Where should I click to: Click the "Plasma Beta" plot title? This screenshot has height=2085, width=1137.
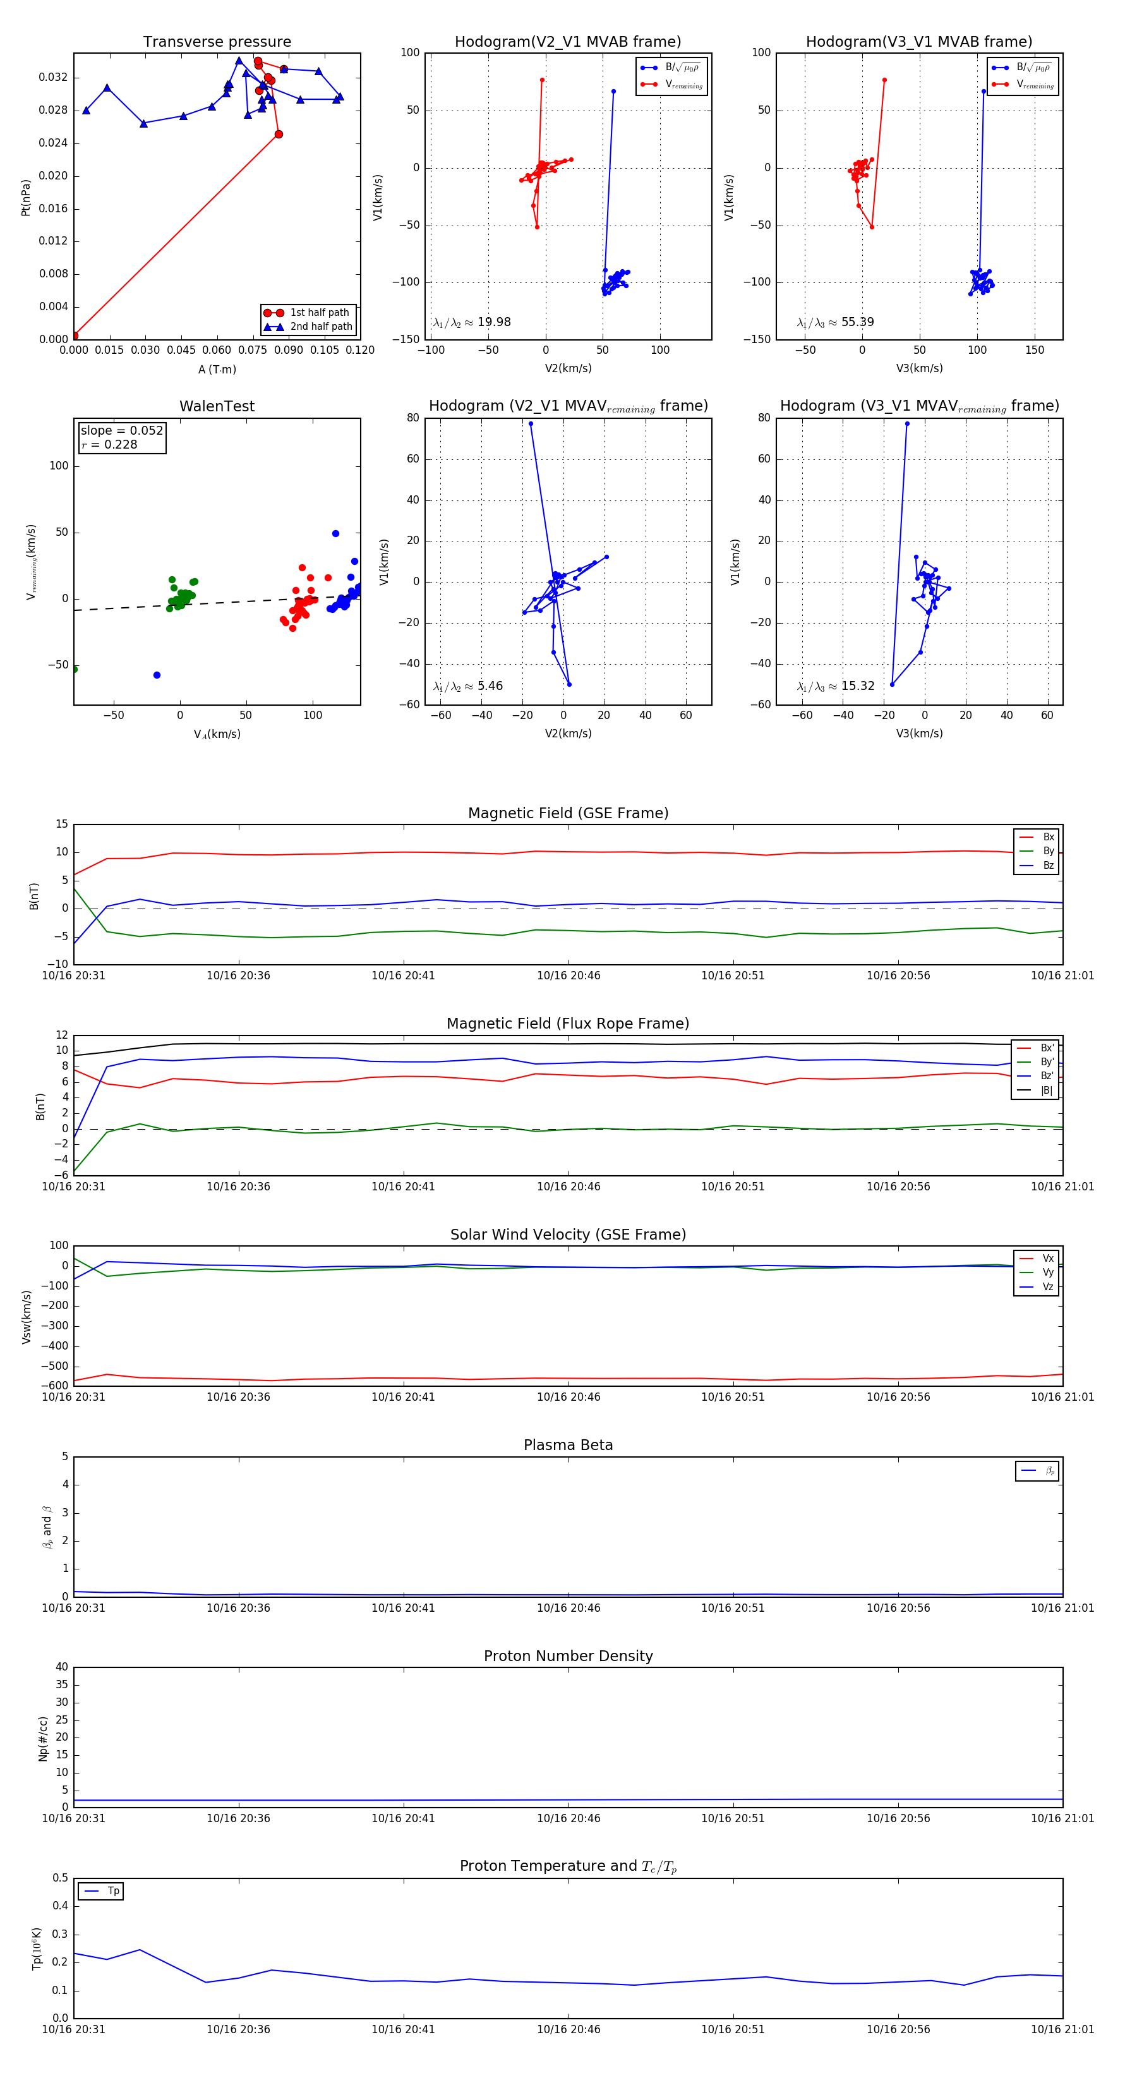568,1446
